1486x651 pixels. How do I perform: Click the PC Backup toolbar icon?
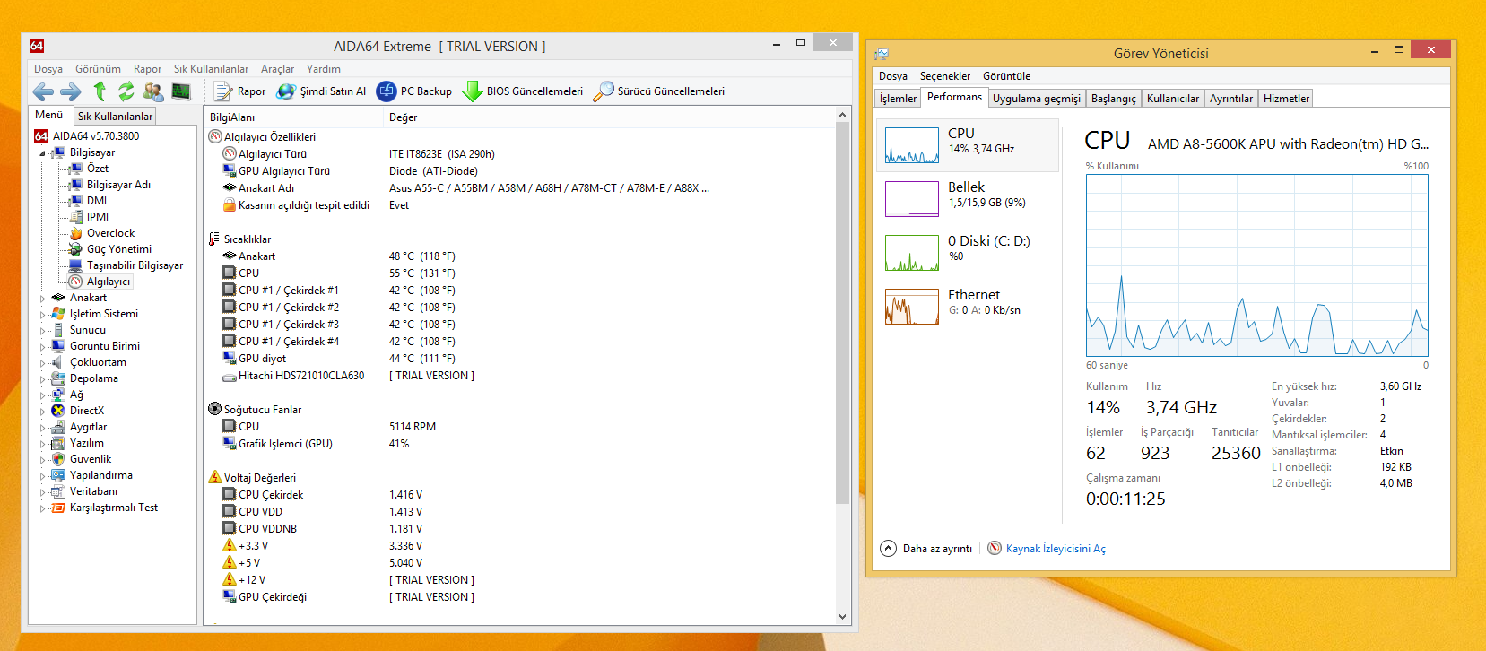[x=387, y=91]
